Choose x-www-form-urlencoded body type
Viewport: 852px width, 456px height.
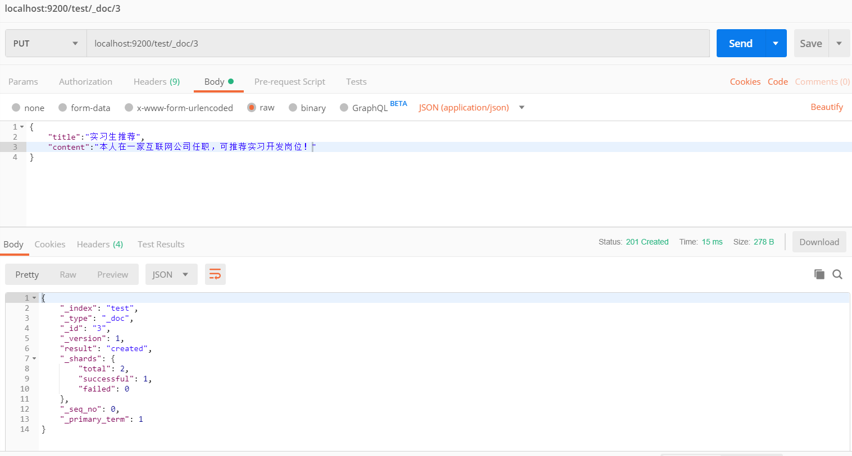pyautogui.click(x=129, y=108)
